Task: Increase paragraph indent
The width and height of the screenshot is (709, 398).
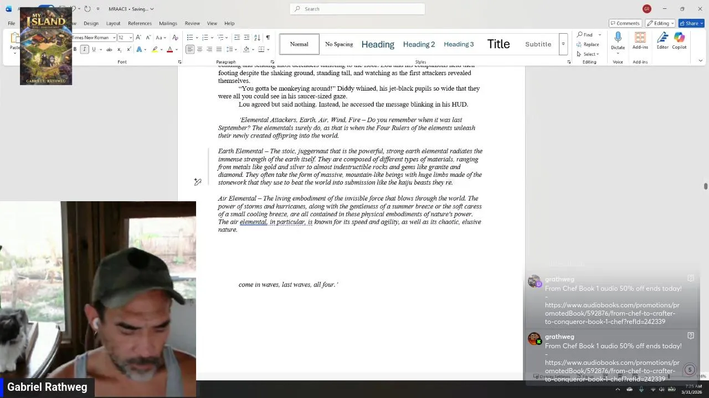Action: 246,38
